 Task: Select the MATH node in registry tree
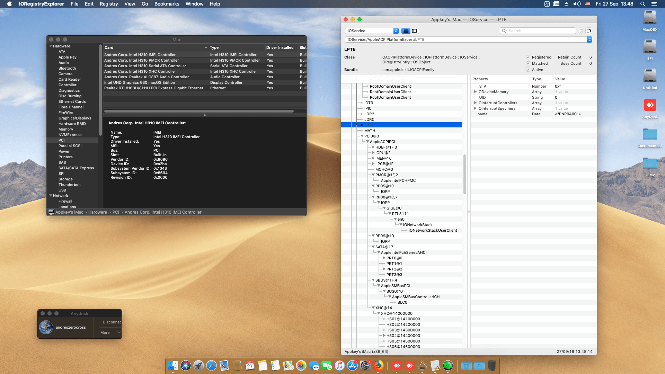pyautogui.click(x=370, y=131)
